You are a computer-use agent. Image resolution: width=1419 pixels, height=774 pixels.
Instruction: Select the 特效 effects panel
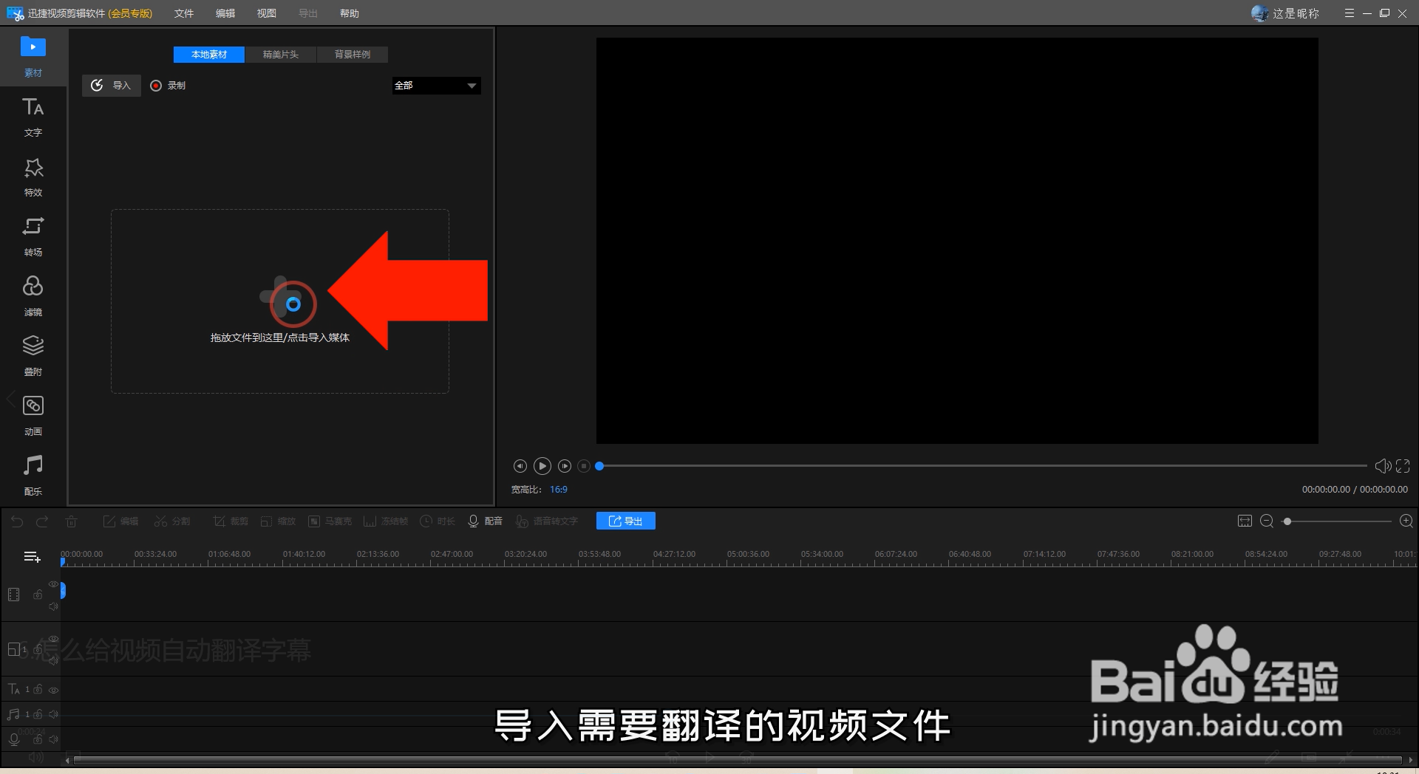point(33,177)
